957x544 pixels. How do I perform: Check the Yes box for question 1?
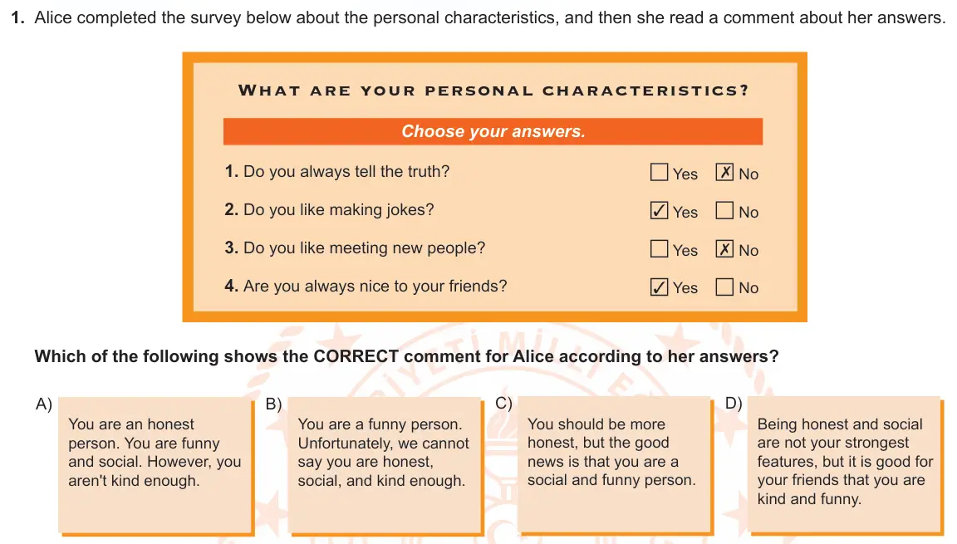(x=659, y=172)
